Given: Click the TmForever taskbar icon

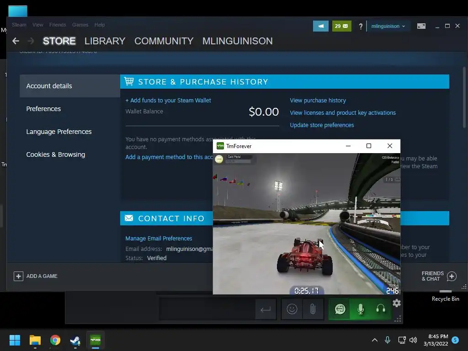Looking at the screenshot, I should pyautogui.click(x=96, y=340).
